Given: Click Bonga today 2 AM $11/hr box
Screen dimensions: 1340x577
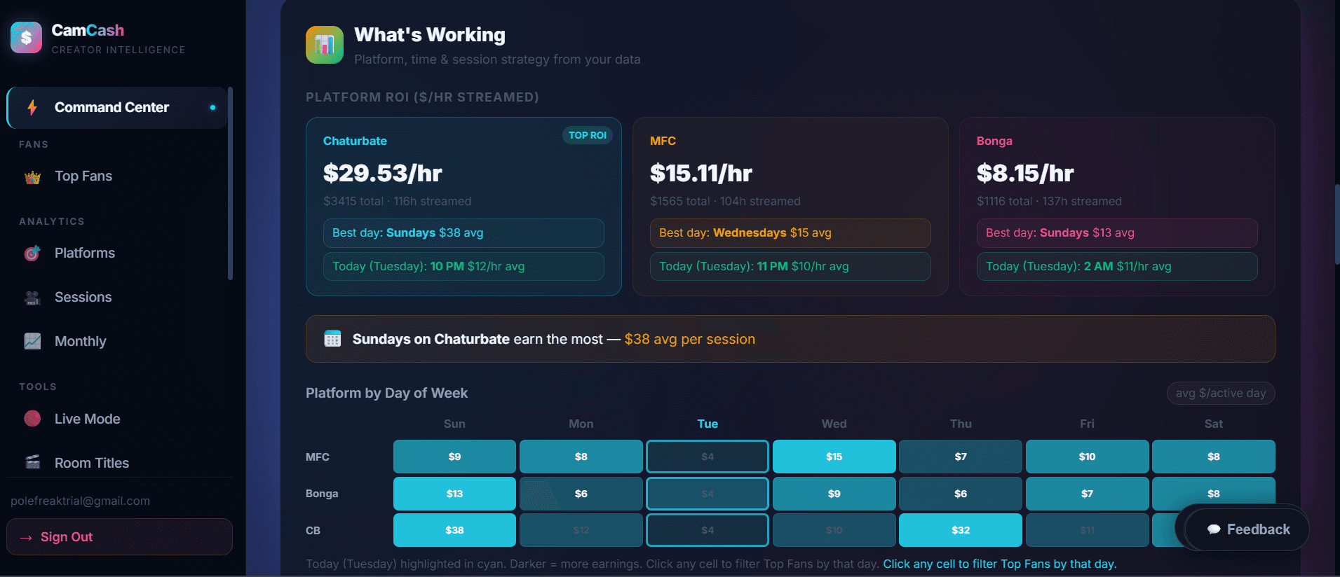Looking at the screenshot, I should pos(1117,266).
